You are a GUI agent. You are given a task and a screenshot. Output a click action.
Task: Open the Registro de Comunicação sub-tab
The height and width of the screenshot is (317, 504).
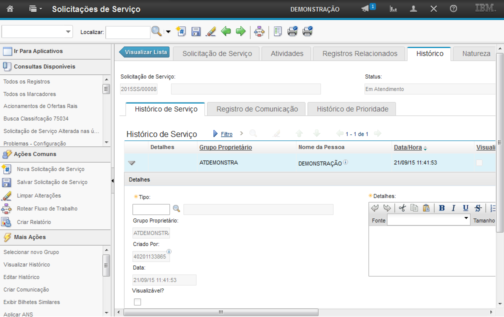tap(257, 109)
